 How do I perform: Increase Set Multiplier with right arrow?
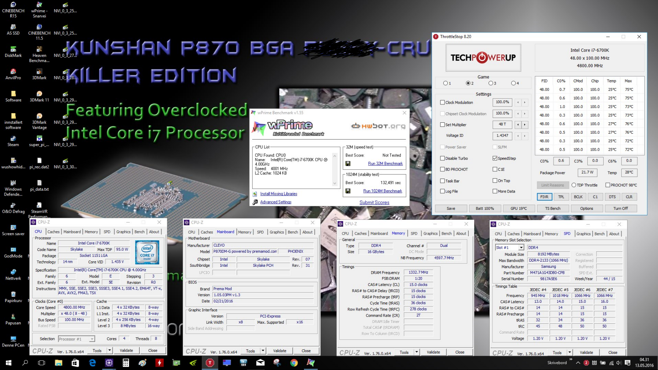click(525, 125)
